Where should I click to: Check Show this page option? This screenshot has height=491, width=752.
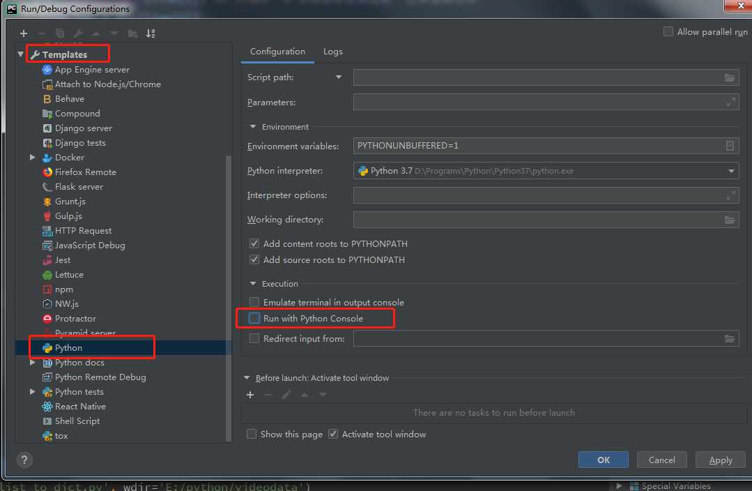click(252, 434)
